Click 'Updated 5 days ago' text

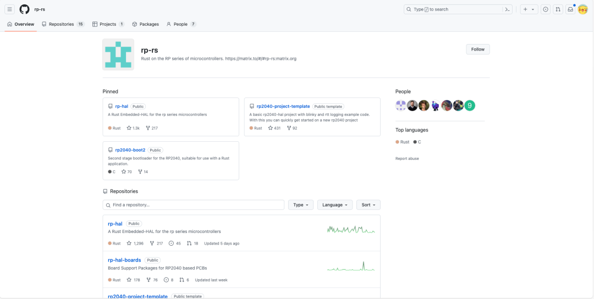pyautogui.click(x=222, y=243)
